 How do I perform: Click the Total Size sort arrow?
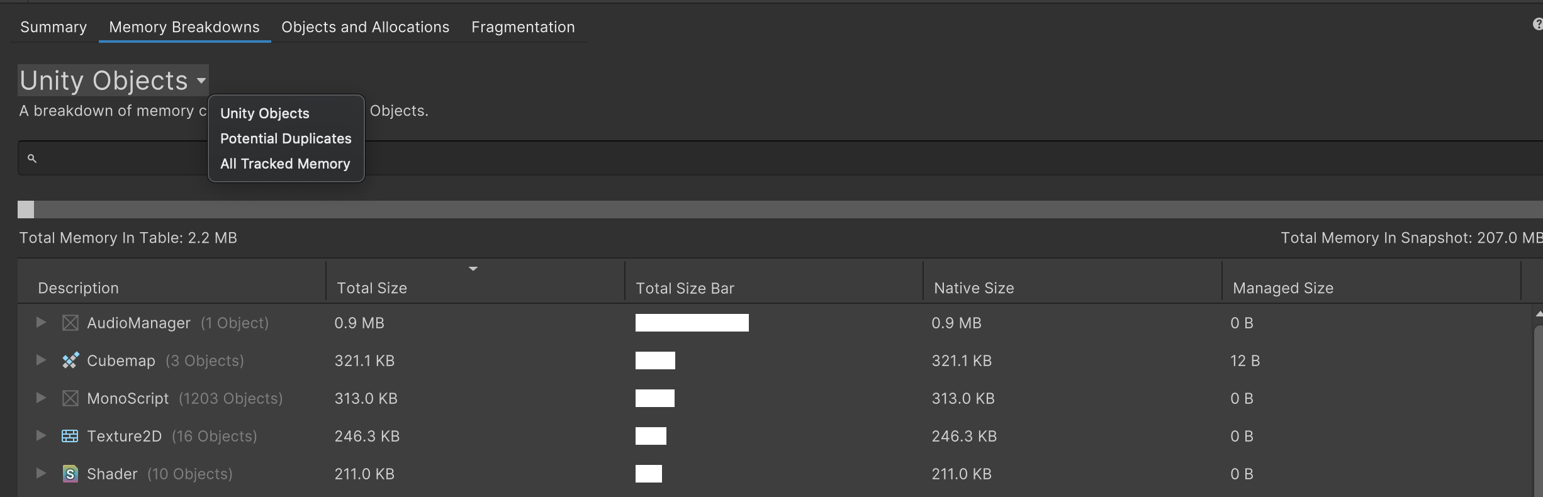click(x=473, y=269)
